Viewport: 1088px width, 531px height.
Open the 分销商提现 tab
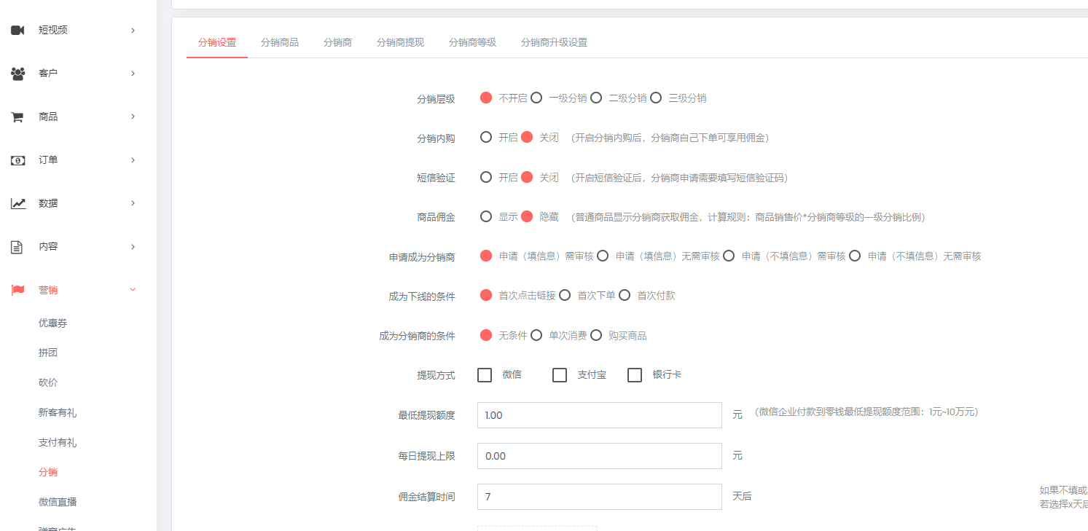point(400,42)
